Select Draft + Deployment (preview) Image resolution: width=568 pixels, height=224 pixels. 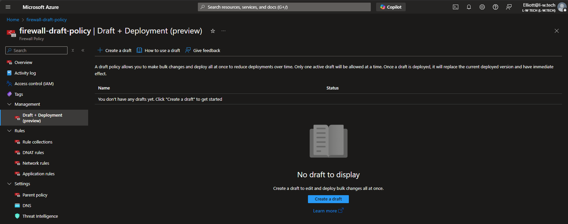44,118
